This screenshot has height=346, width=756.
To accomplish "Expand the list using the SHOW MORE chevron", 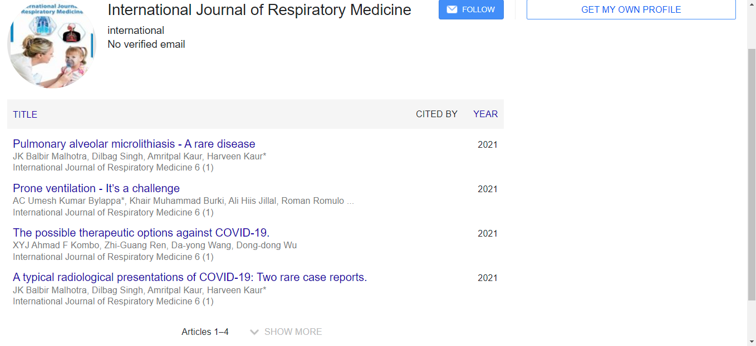I will tap(254, 332).
